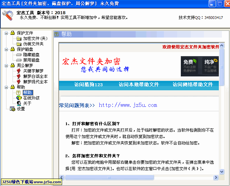Viewport: 230px width, 186px height.
Task: Collapse the 保护文件 tree node
Action: point(6,33)
